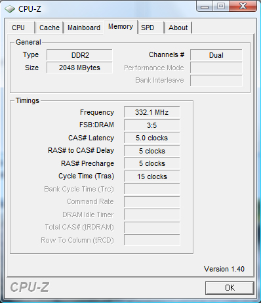Click the CPU-Z logo text at bottom
The width and height of the screenshot is (261, 303).
pyautogui.click(x=30, y=287)
